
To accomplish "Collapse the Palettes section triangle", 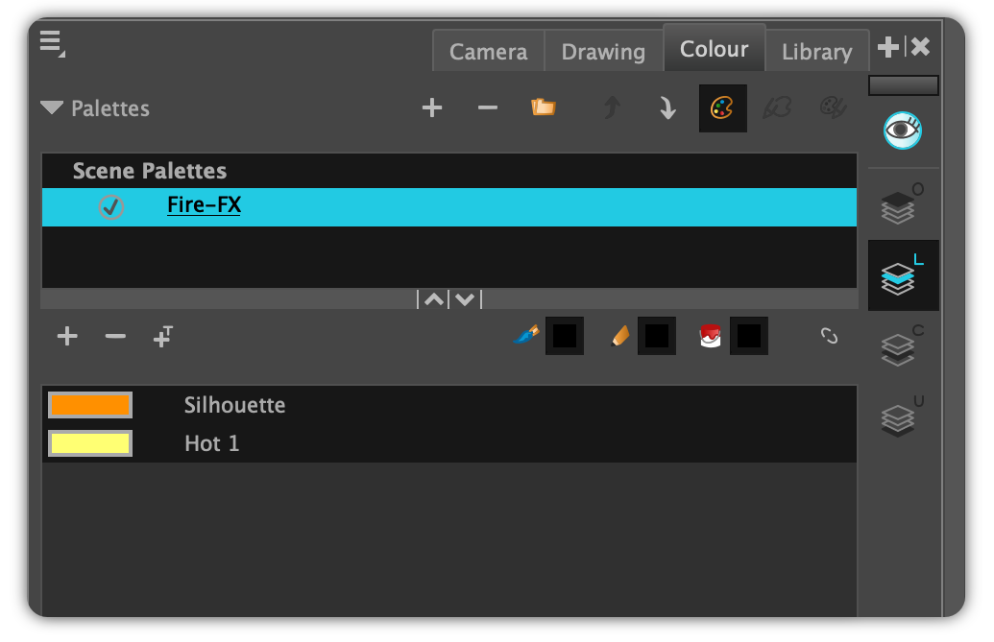I will click(52, 107).
